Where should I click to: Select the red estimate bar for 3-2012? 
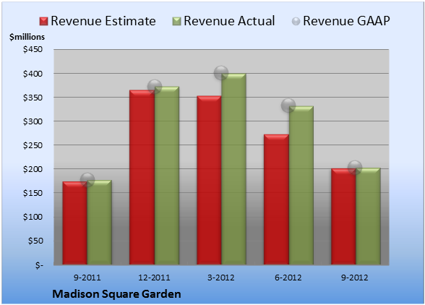[209, 180]
